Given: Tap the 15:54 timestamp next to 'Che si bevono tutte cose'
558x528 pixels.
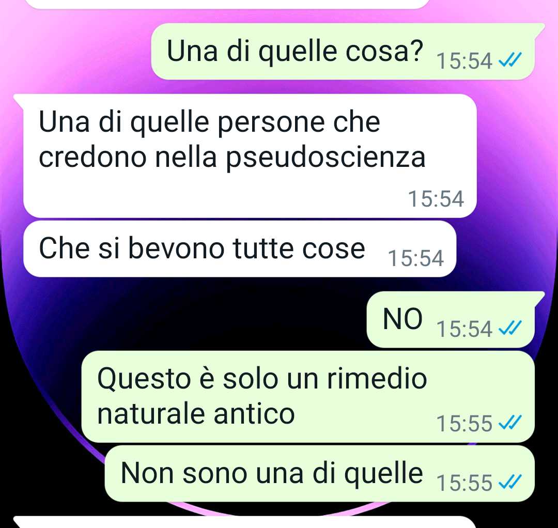Looking at the screenshot, I should (415, 258).
